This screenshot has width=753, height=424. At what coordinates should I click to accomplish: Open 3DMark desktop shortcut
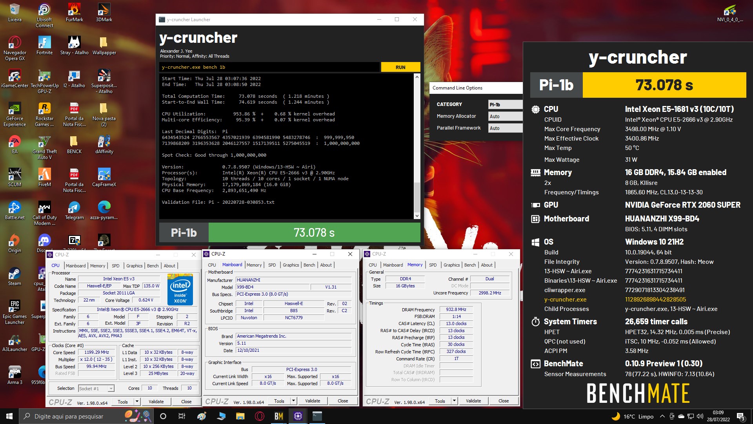[x=104, y=12]
